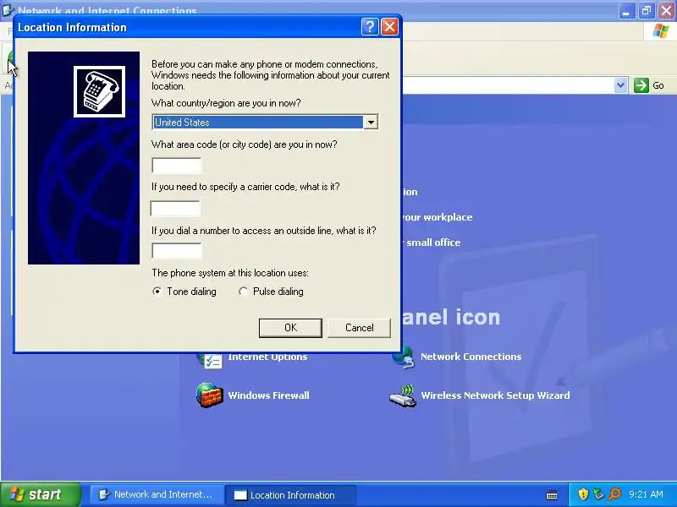Open the Internet Options link
Viewport: 677px width, 507px height.
267,357
